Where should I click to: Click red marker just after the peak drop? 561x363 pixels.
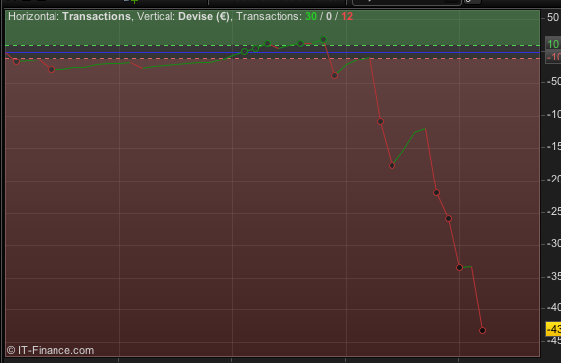coord(335,76)
